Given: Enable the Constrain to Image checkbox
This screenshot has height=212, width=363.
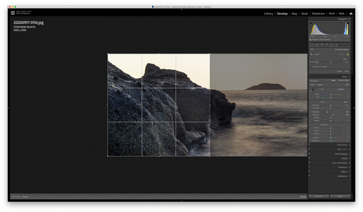Looking at the screenshot, I should click(x=311, y=66).
